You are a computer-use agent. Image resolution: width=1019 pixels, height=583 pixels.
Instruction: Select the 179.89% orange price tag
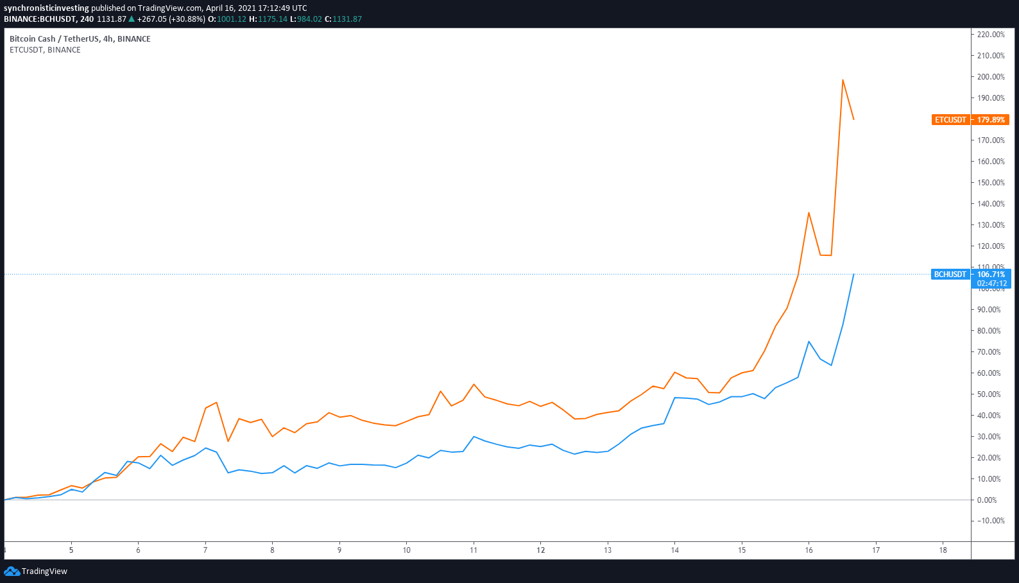click(991, 120)
